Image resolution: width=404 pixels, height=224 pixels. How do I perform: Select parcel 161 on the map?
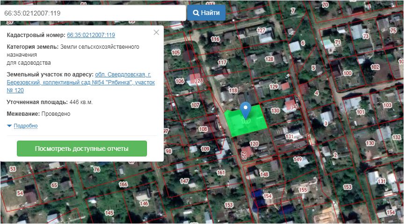pyautogui.click(x=221, y=172)
